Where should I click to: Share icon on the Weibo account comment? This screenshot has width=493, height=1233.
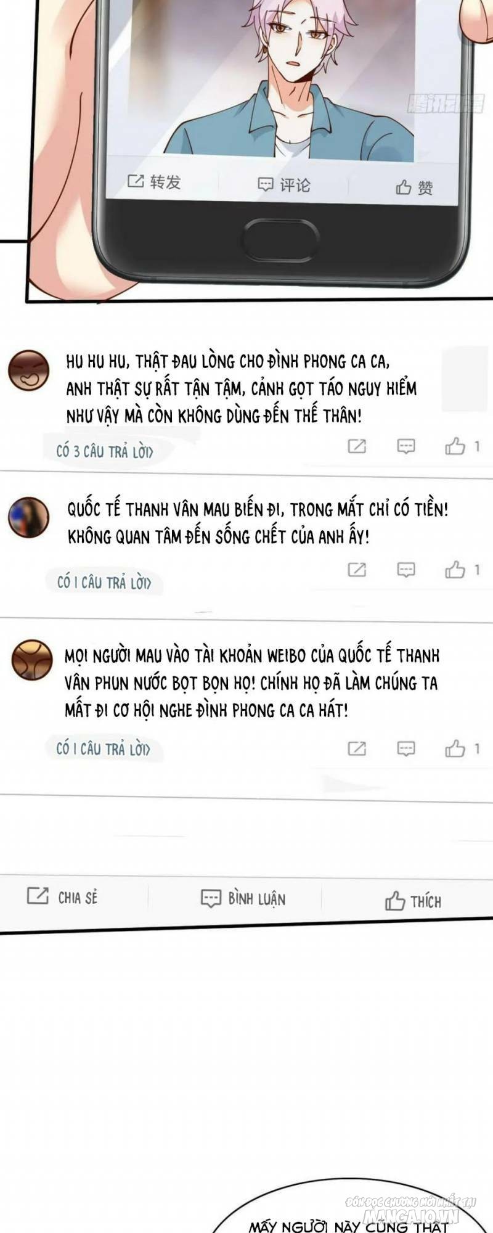[357, 748]
